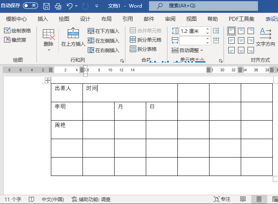Image resolution: width=278 pixels, height=204 pixels.
Task: Open the 绘图 ribbon tab
Action: [64, 19]
